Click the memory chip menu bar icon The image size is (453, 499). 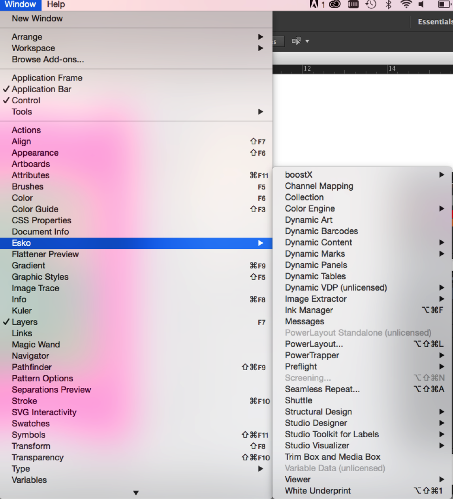[x=353, y=4]
